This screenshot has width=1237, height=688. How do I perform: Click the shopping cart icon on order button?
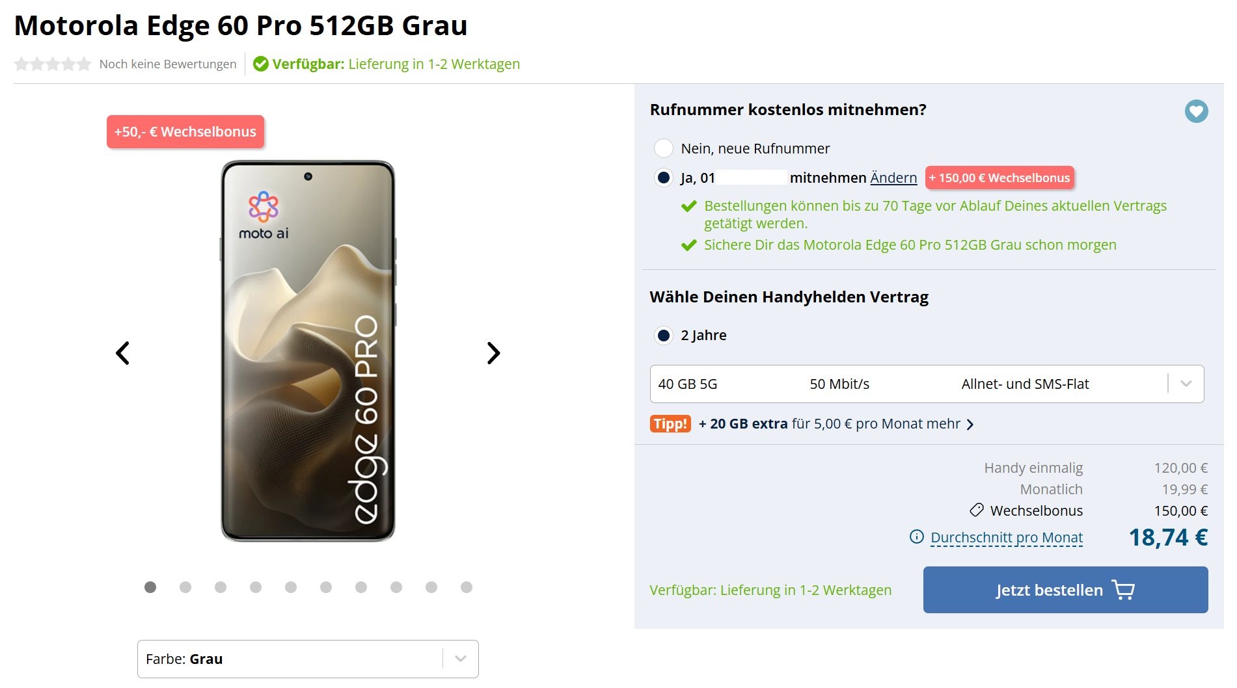click(x=1124, y=590)
